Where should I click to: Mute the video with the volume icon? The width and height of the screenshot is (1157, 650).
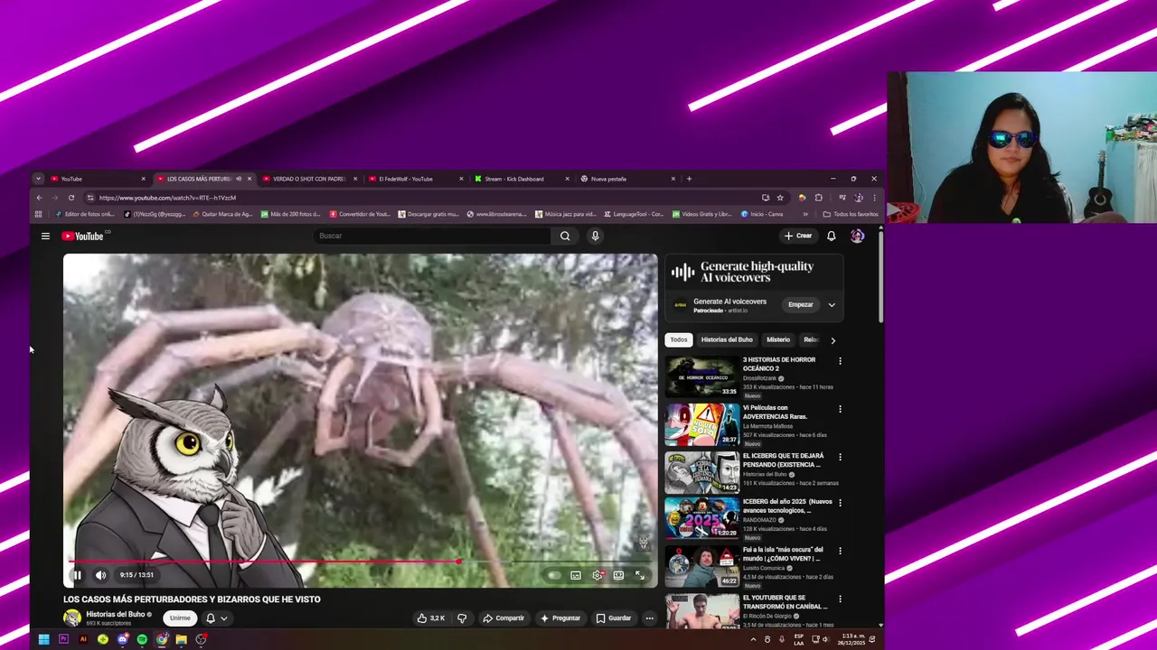(100, 575)
